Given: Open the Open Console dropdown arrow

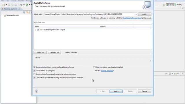Looking at the screenshot, I should (178, 74).
